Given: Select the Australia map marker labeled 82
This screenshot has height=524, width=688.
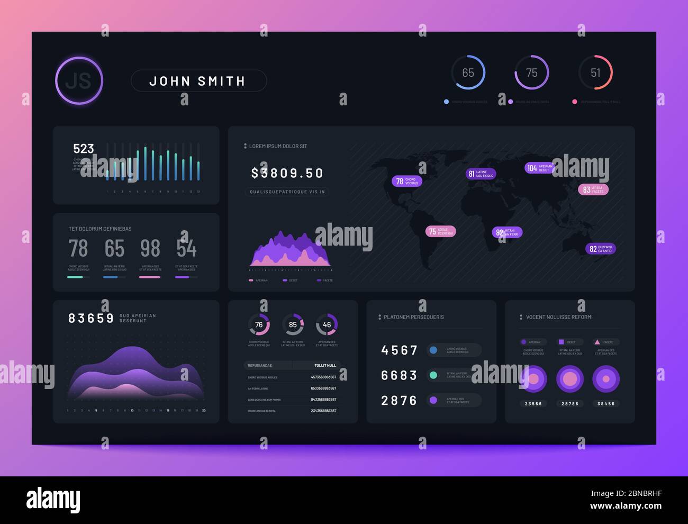Looking at the screenshot, I should coord(600,249).
